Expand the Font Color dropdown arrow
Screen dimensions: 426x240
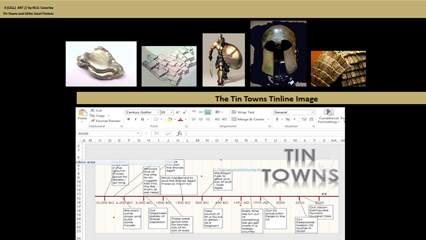[x=185, y=119]
